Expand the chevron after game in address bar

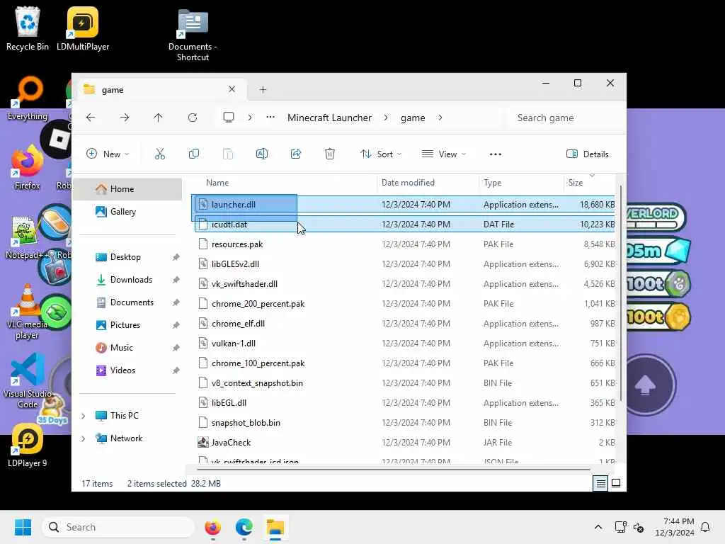click(440, 118)
